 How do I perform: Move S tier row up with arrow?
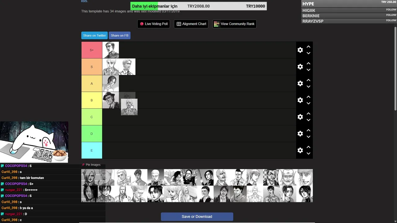click(308, 63)
